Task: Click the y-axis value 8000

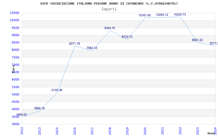Action: [16, 50]
